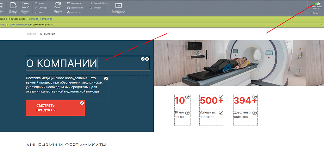The width and height of the screenshot is (324, 146).
Task: Toggle the edit mode switch off
Action: click(316, 4)
